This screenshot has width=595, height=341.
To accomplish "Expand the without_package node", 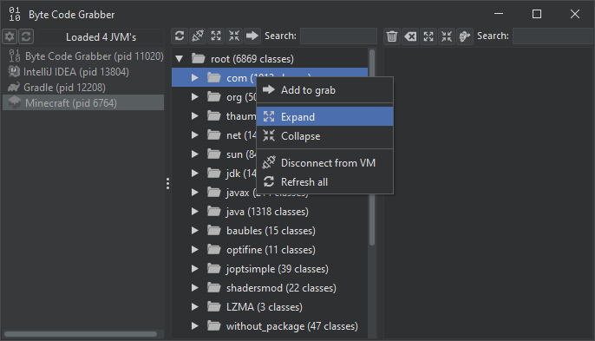I will [x=195, y=325].
